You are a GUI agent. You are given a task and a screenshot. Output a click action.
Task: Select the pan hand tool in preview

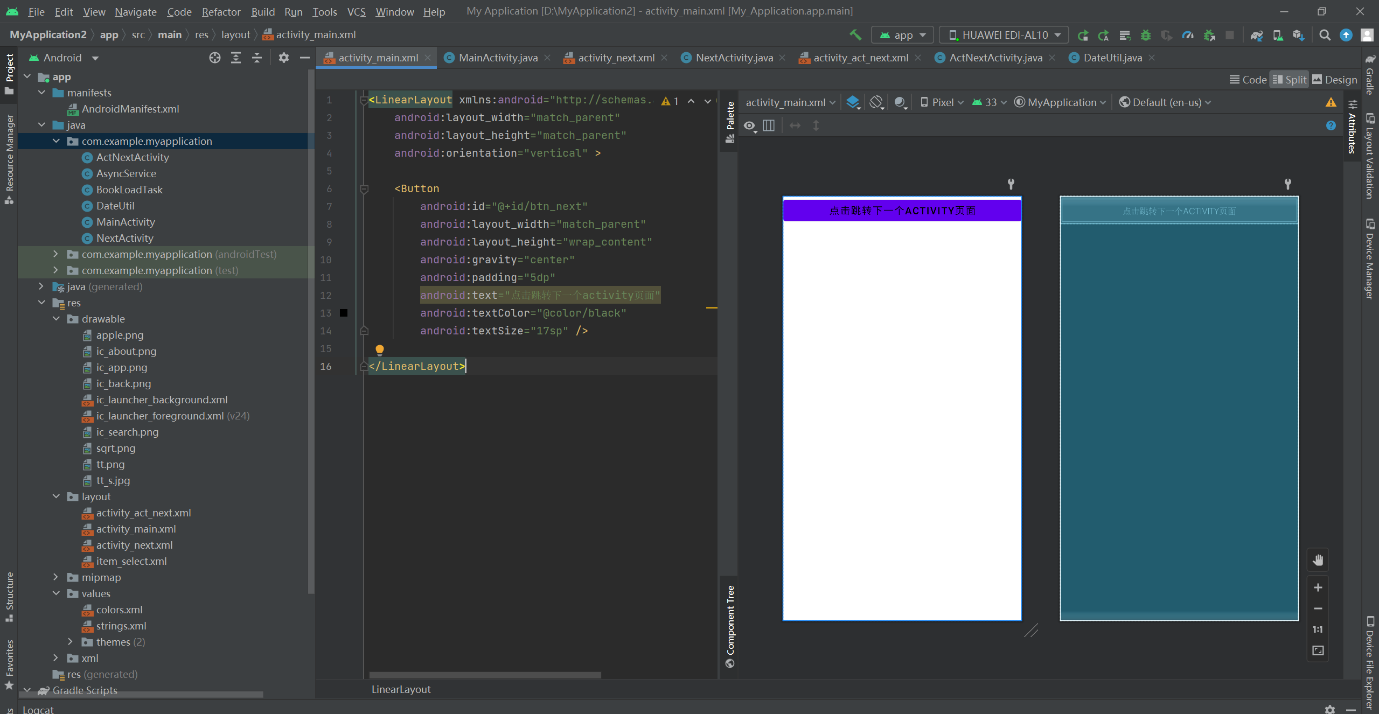pyautogui.click(x=1318, y=560)
